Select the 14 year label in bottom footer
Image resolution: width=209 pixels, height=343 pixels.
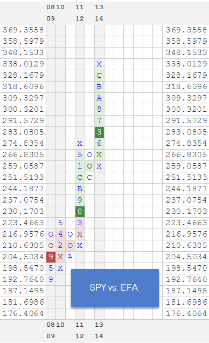[x=99, y=336]
